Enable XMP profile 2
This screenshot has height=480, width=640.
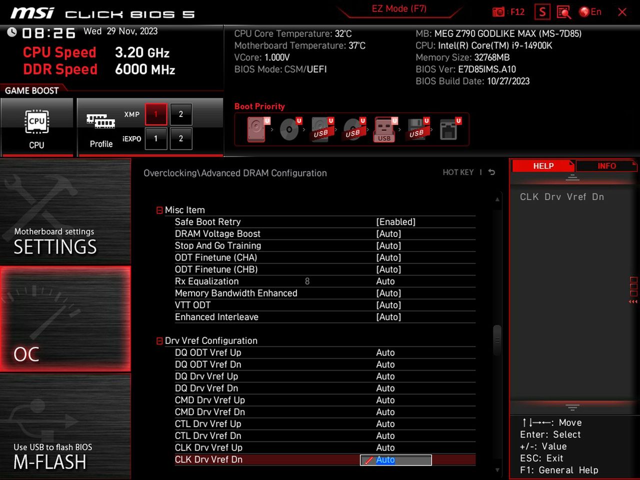coord(181,114)
